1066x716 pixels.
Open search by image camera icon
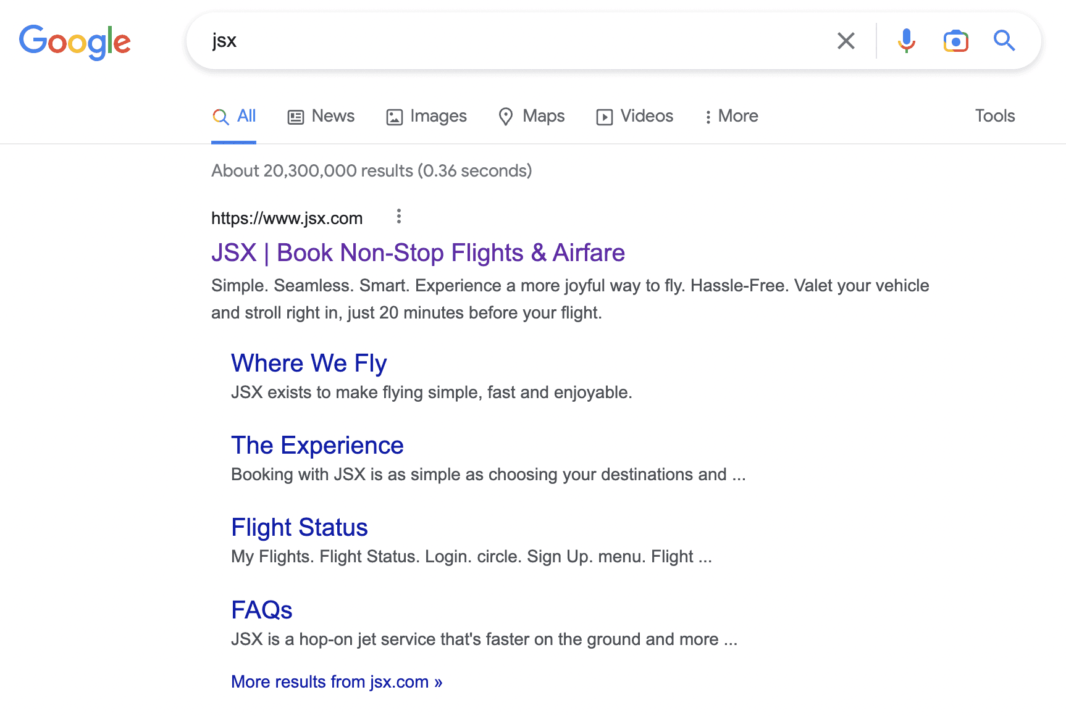pos(955,41)
